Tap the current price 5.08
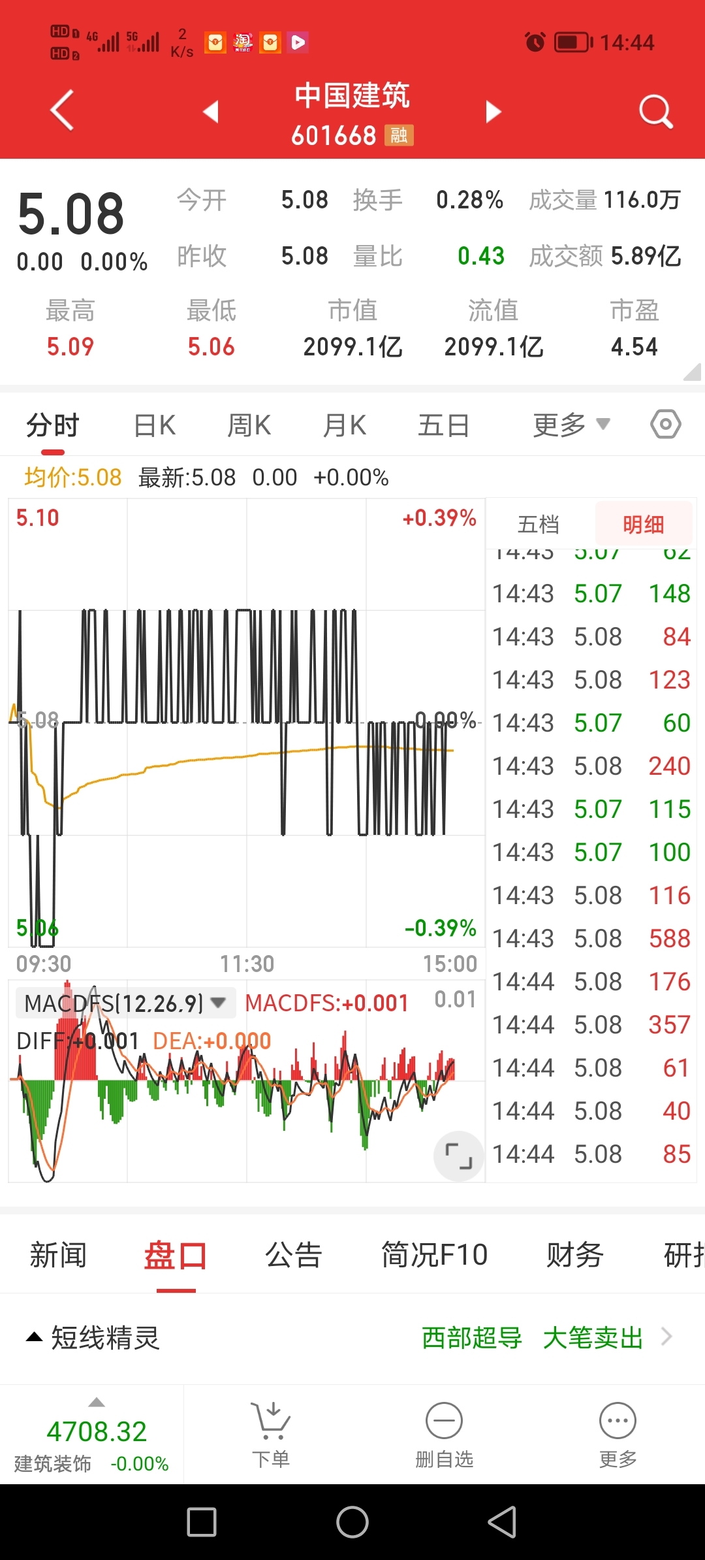The height and width of the screenshot is (1560, 705). coord(71,214)
